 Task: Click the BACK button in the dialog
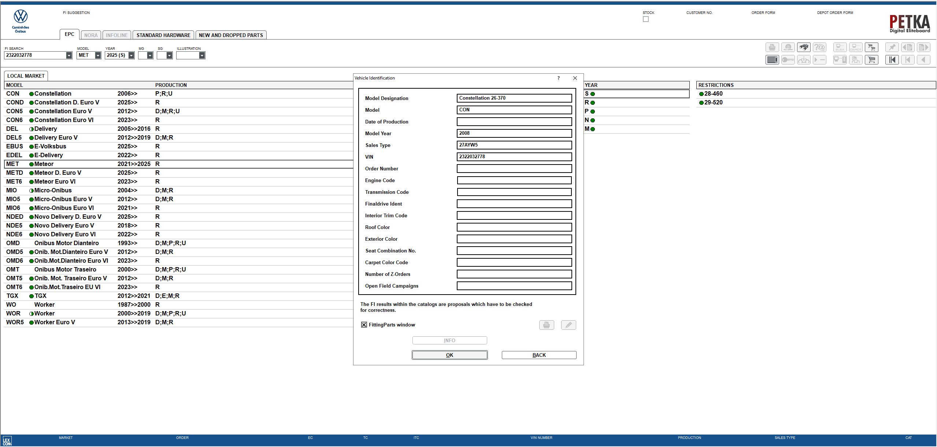tap(539, 355)
